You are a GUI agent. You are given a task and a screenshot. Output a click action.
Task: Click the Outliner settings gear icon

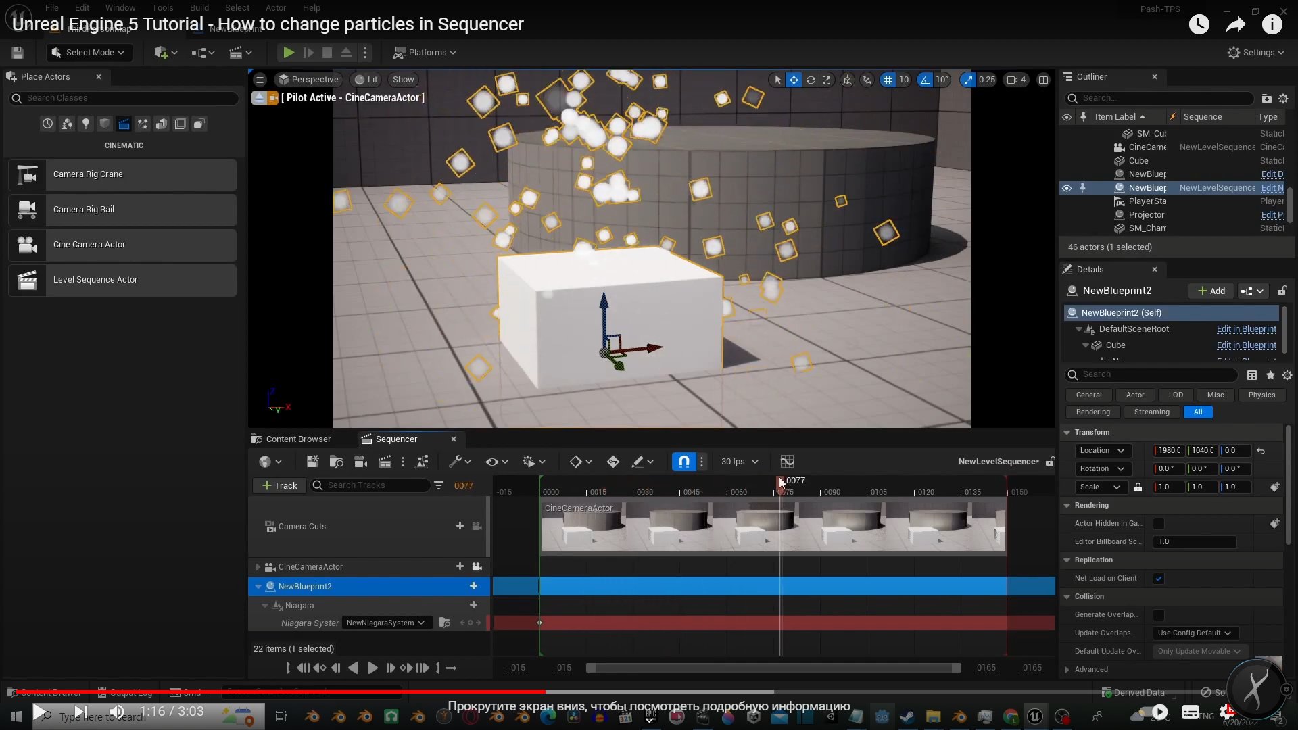pyautogui.click(x=1283, y=99)
